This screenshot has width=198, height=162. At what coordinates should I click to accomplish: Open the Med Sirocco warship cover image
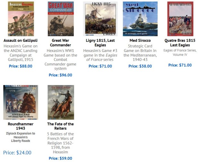coord(140,19)
